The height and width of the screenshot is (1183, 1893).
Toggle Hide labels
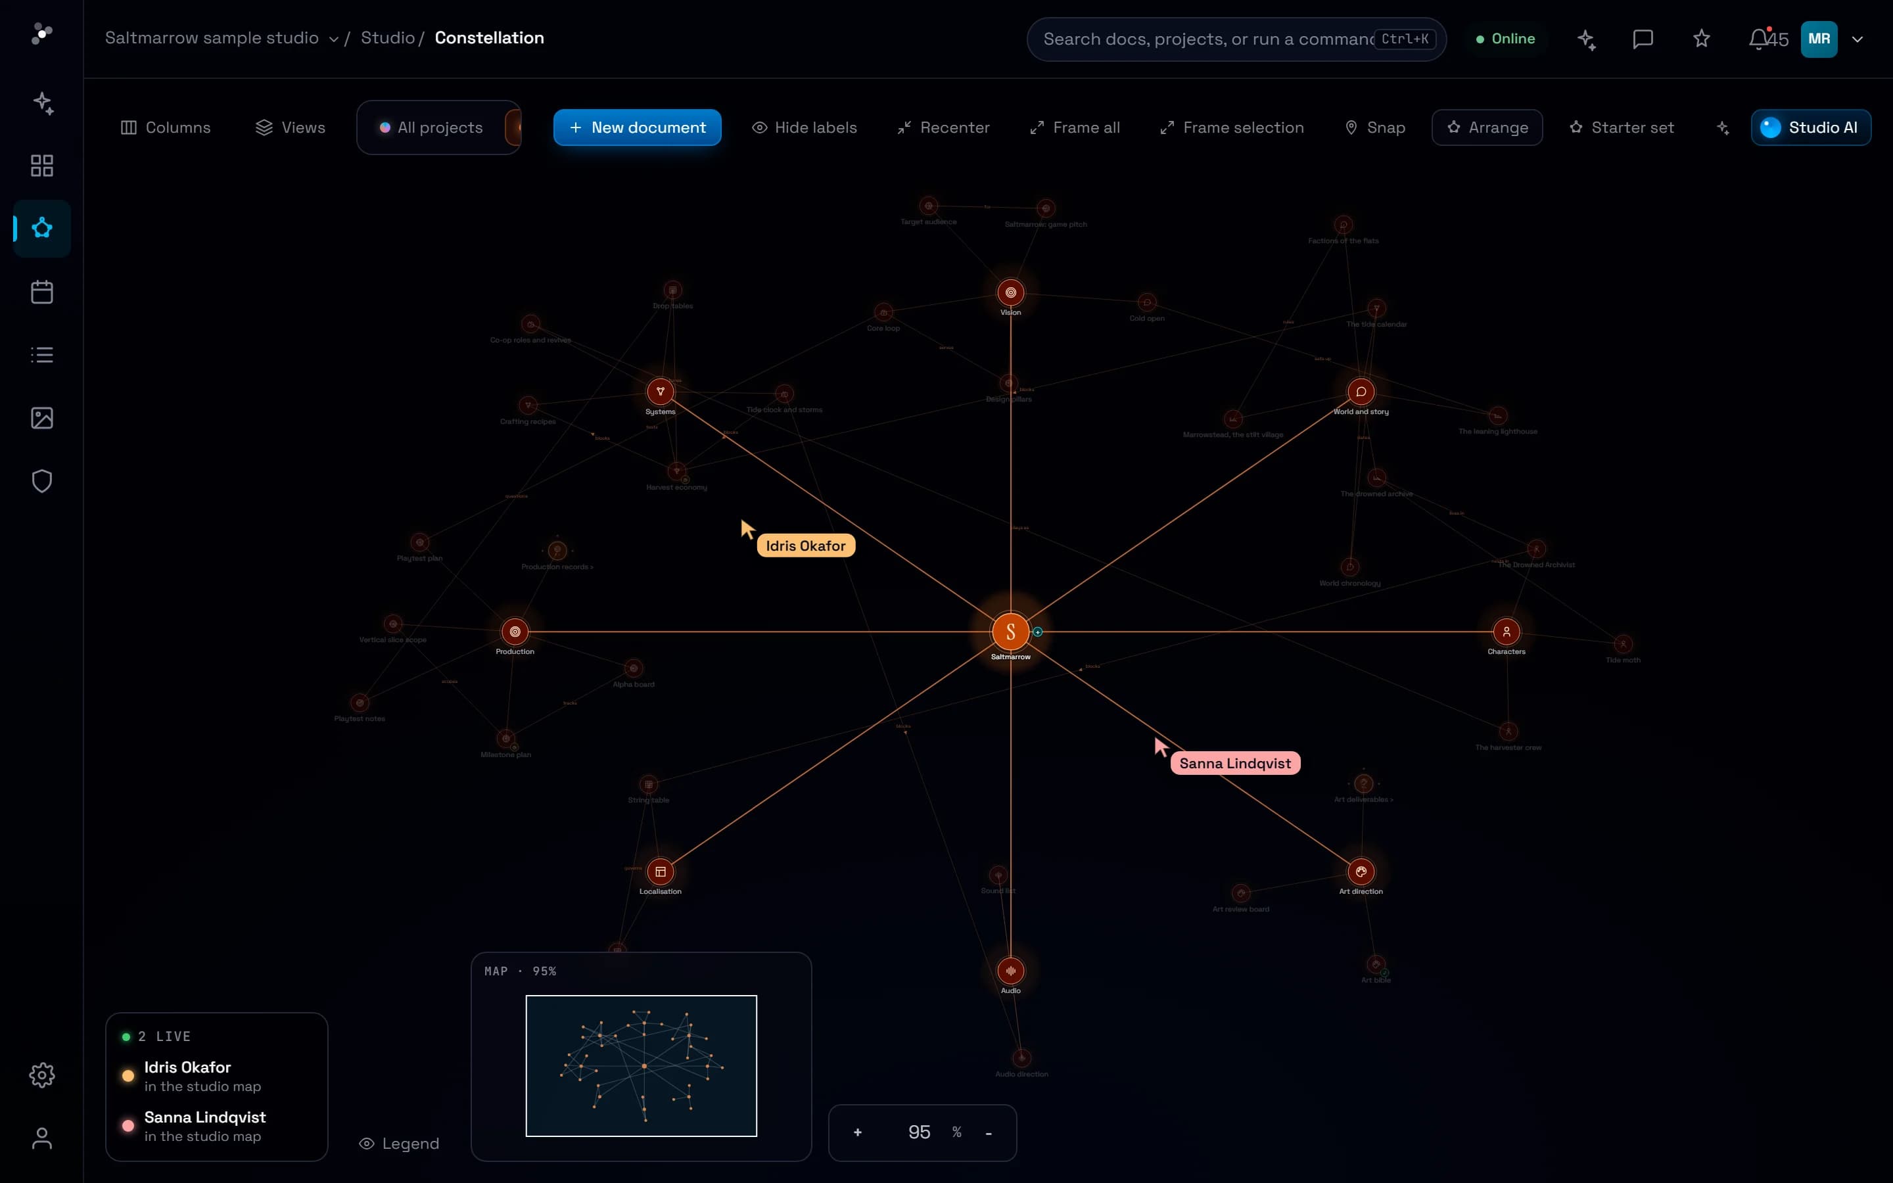804,128
